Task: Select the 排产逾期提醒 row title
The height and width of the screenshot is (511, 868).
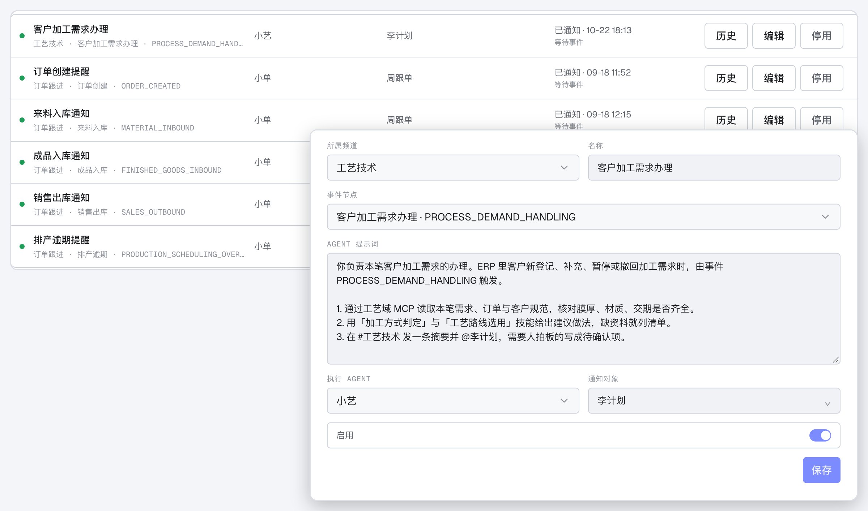Action: pyautogui.click(x=61, y=240)
